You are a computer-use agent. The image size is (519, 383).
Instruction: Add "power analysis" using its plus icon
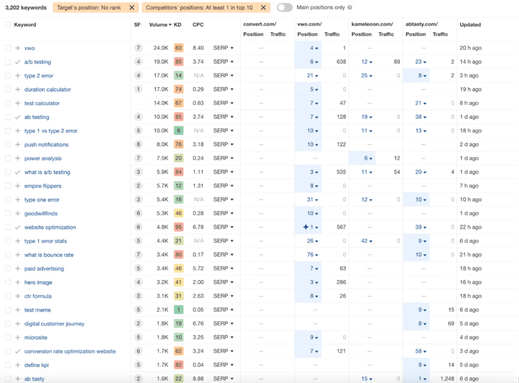[18, 159]
